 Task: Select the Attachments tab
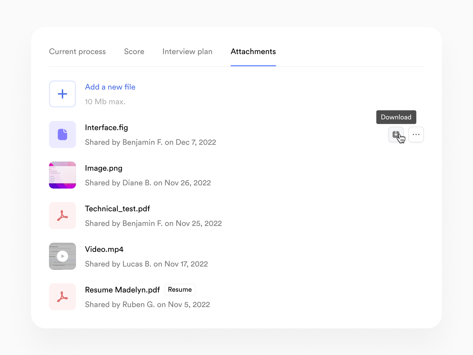(253, 51)
